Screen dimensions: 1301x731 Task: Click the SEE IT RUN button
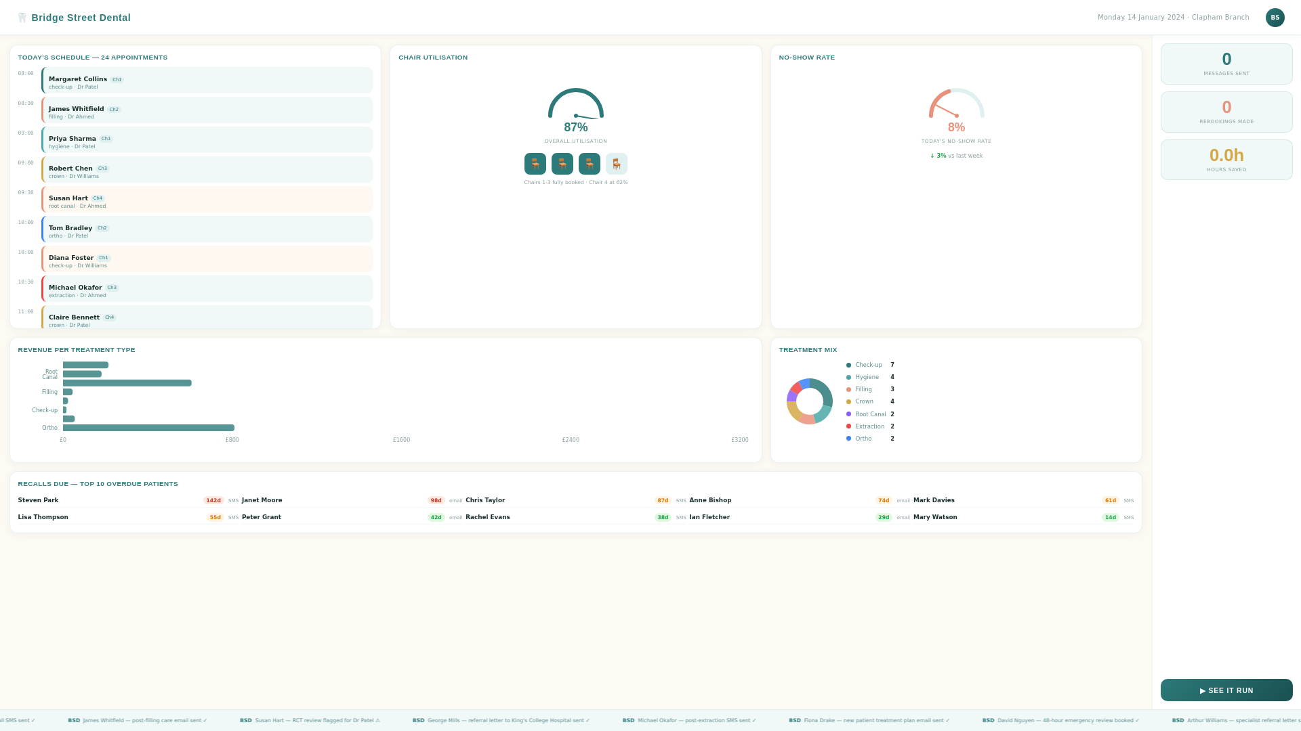pos(1226,690)
